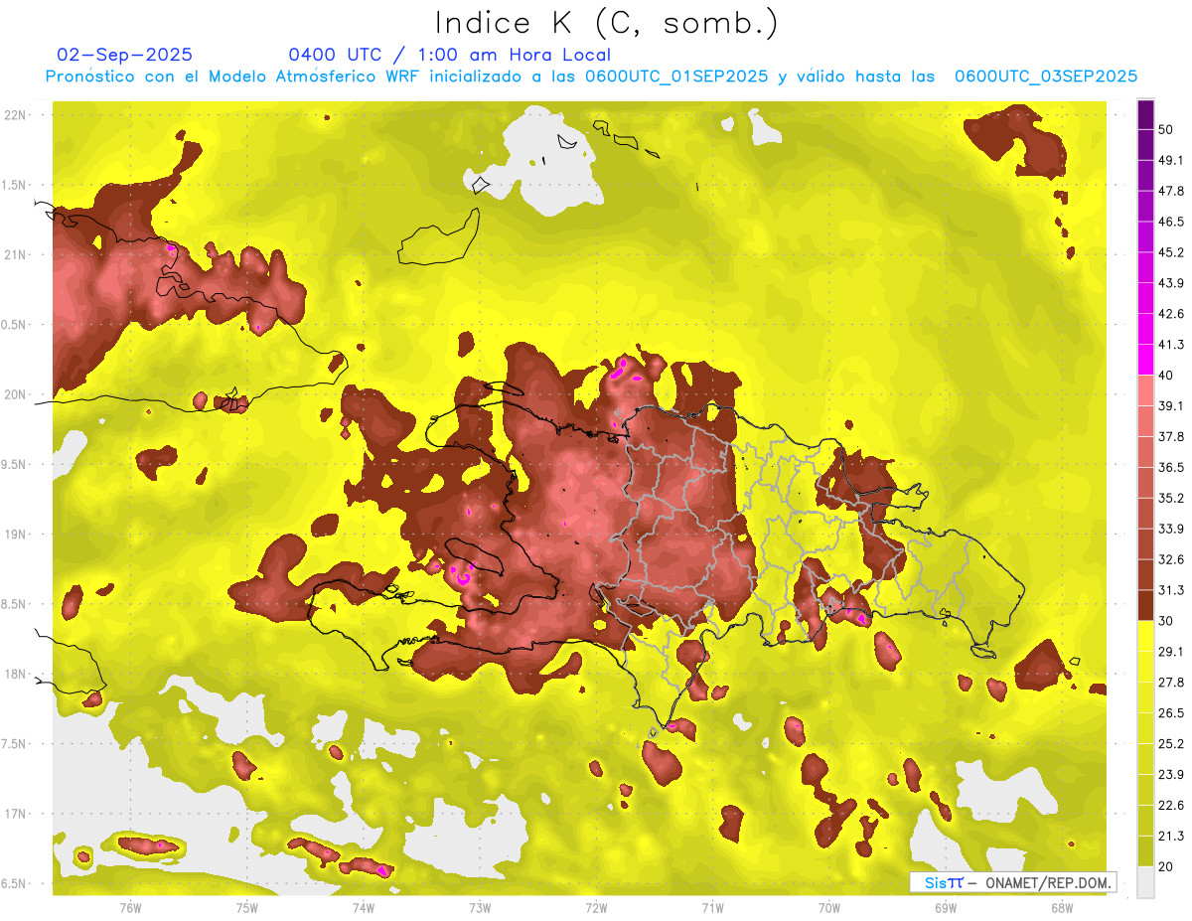1192x921 pixels.
Task: Click the '74W' longitude label
Action: tap(363, 908)
